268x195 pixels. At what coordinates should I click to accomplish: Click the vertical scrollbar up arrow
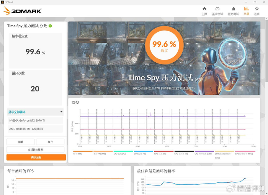click(x=266, y=18)
